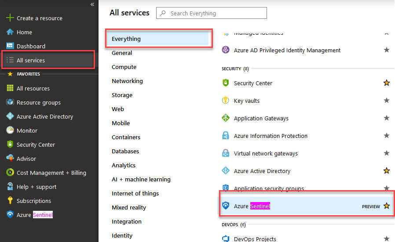Image resolution: width=395 pixels, height=242 pixels.
Task: Click the Key vaults icon in the Security list
Action: pyautogui.click(x=226, y=101)
